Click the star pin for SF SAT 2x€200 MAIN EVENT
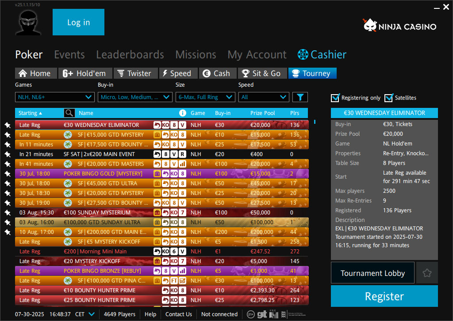Image resolution: width=453 pixels, height=321 pixels. tap(8, 154)
